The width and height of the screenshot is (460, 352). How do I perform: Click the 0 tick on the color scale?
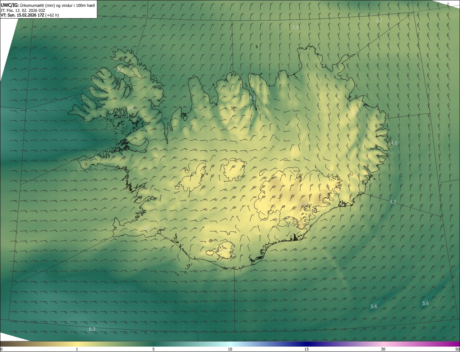[1, 349]
